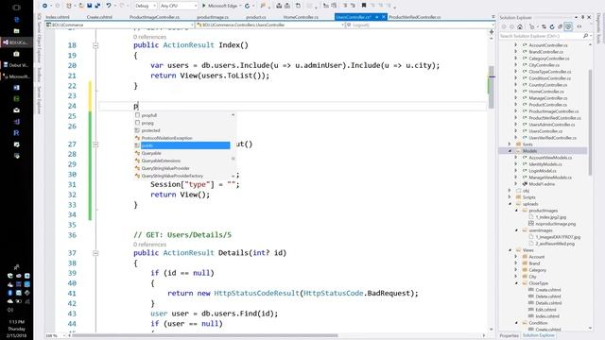Pin the Solution Explorer panel
The width and height of the screenshot is (605, 340).
pos(582,17)
